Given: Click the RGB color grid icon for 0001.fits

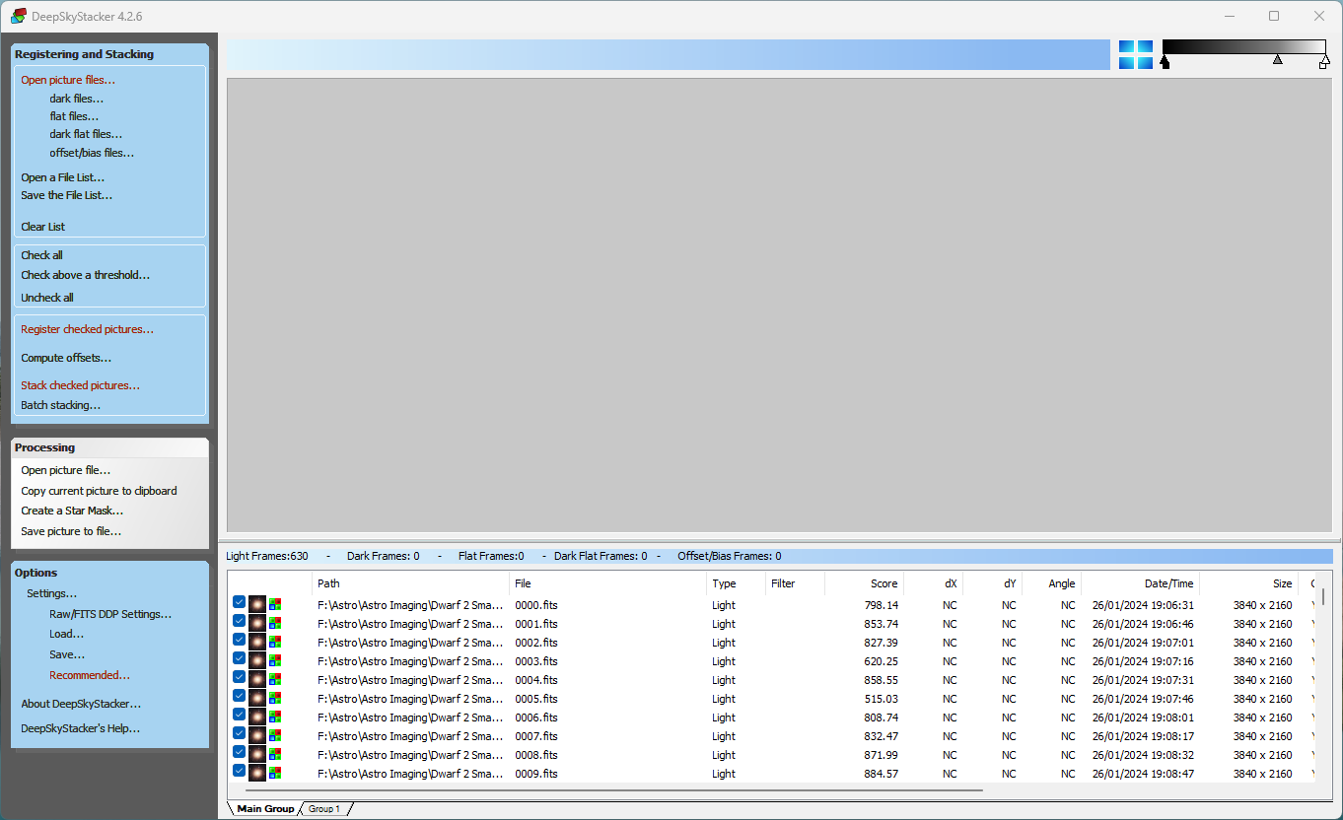Looking at the screenshot, I should tap(275, 623).
